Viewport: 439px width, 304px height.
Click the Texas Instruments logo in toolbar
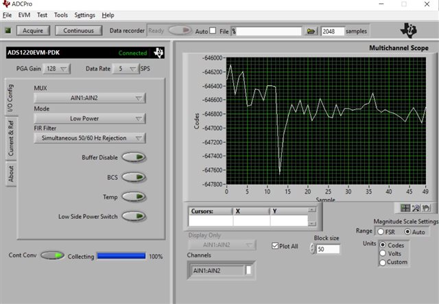[x=409, y=30]
